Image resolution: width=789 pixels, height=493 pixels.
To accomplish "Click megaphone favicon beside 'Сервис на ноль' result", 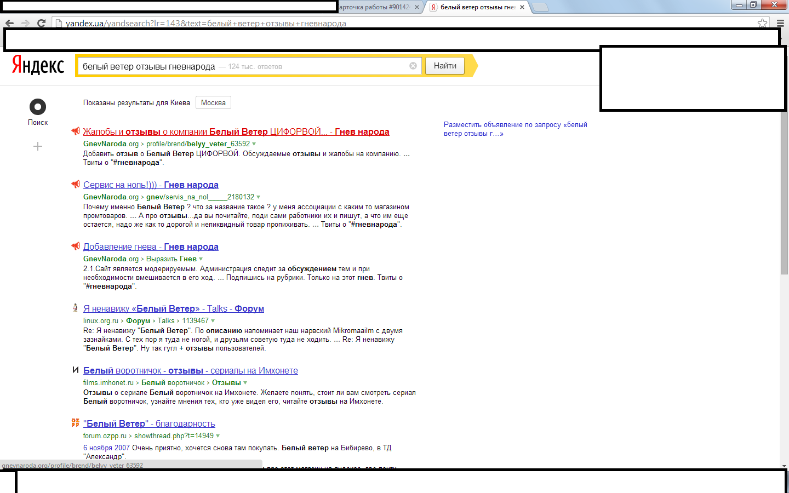I will (76, 184).
